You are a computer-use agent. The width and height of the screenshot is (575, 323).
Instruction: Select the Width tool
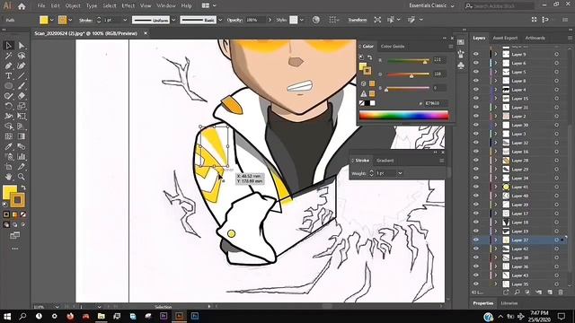tap(8, 116)
